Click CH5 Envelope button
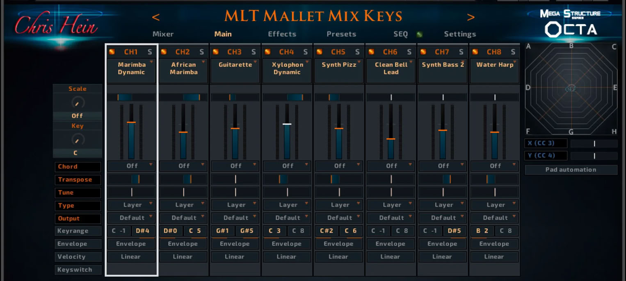The image size is (626, 281). click(339, 244)
